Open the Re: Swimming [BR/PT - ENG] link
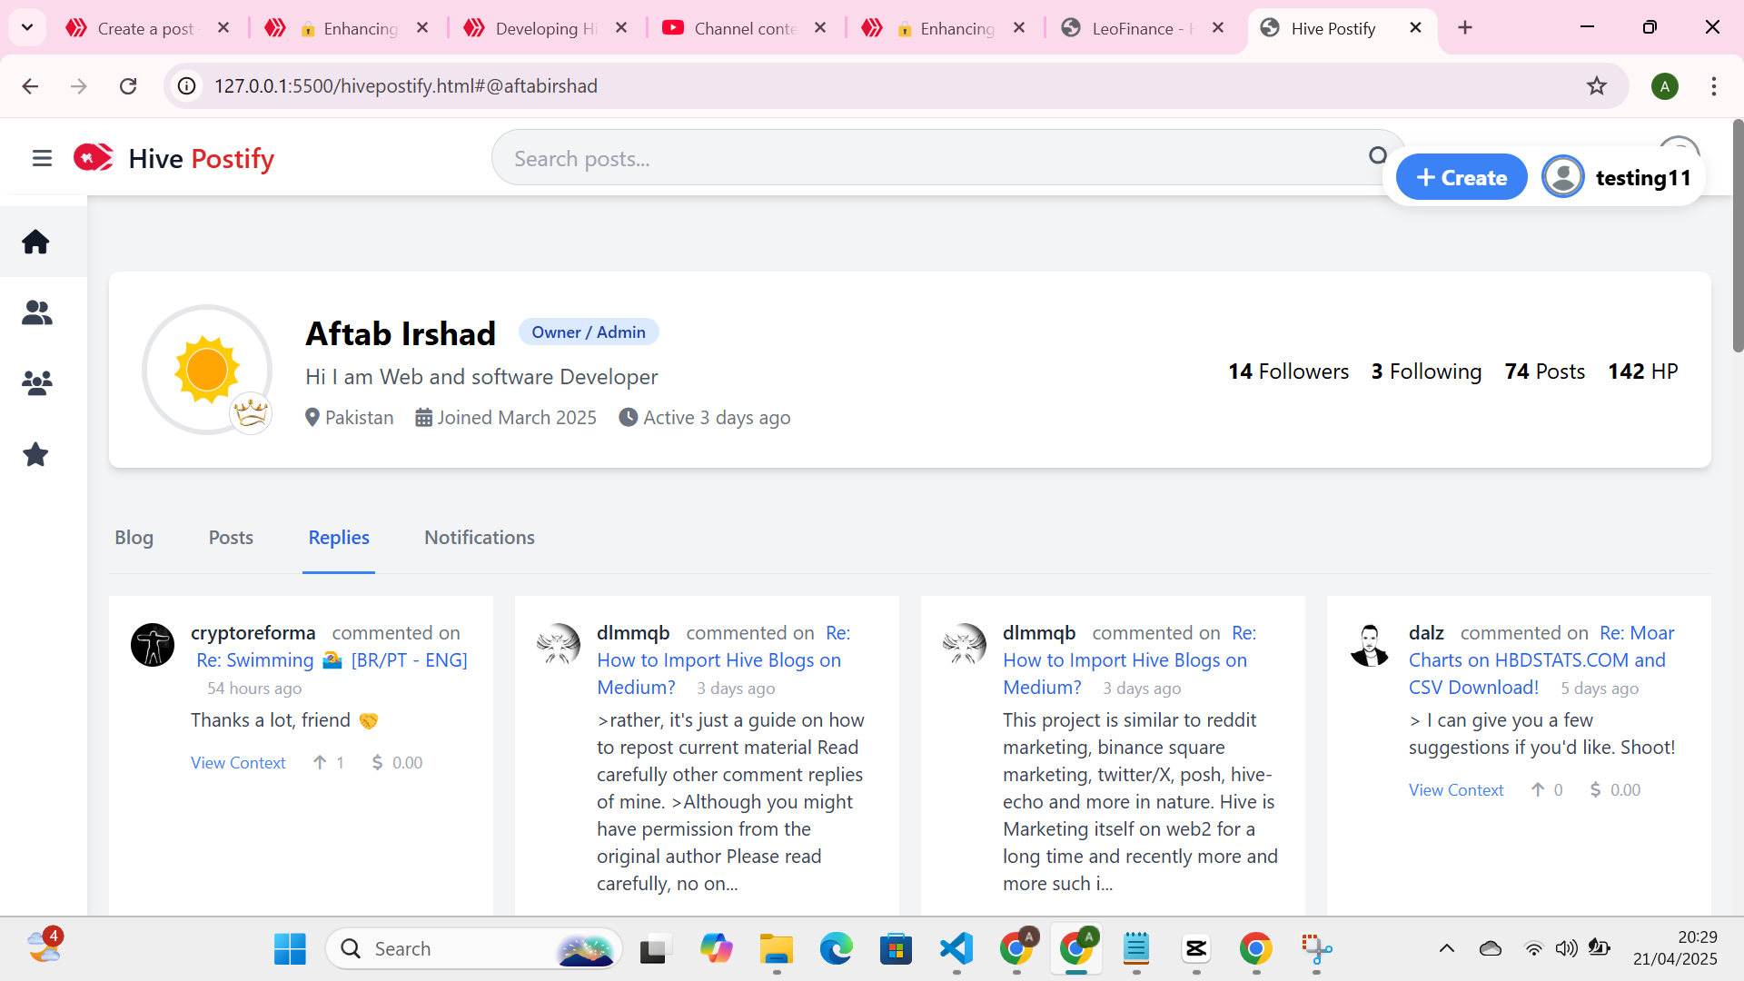The height and width of the screenshot is (981, 1744). point(332,660)
